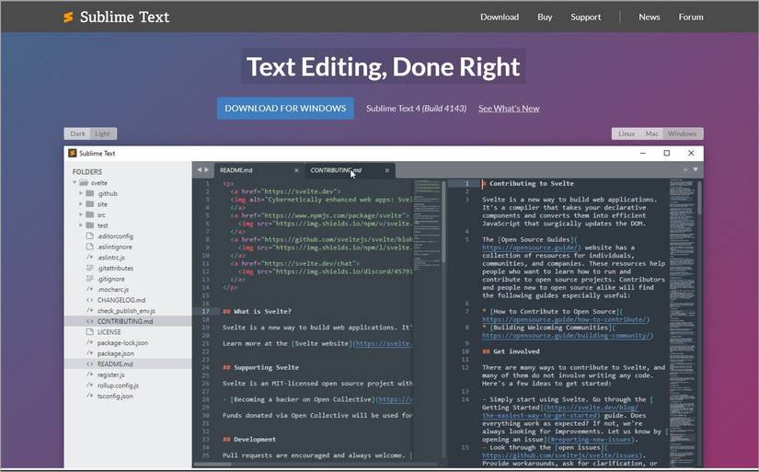Click the left pane vertical scrollbar
The width and height of the screenshot is (759, 472).
pos(443,223)
